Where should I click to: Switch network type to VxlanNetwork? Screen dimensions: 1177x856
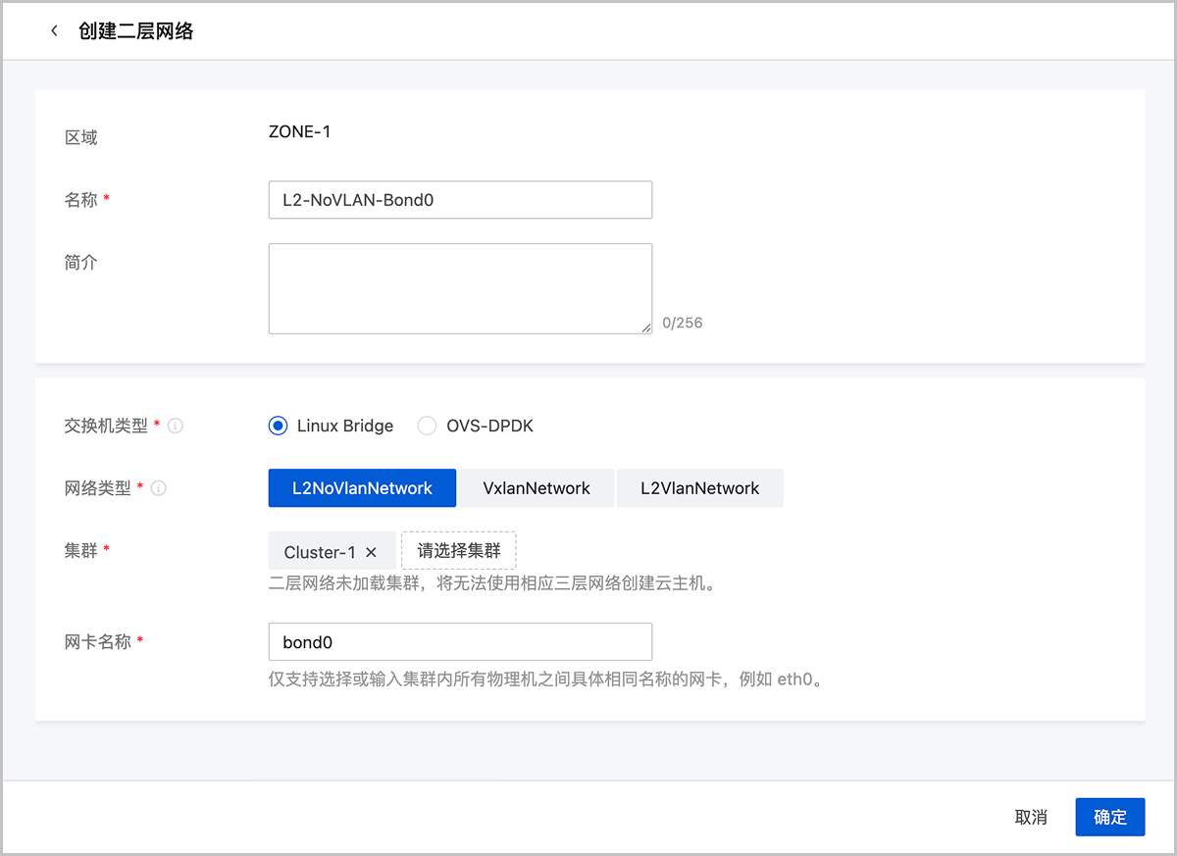tap(537, 488)
